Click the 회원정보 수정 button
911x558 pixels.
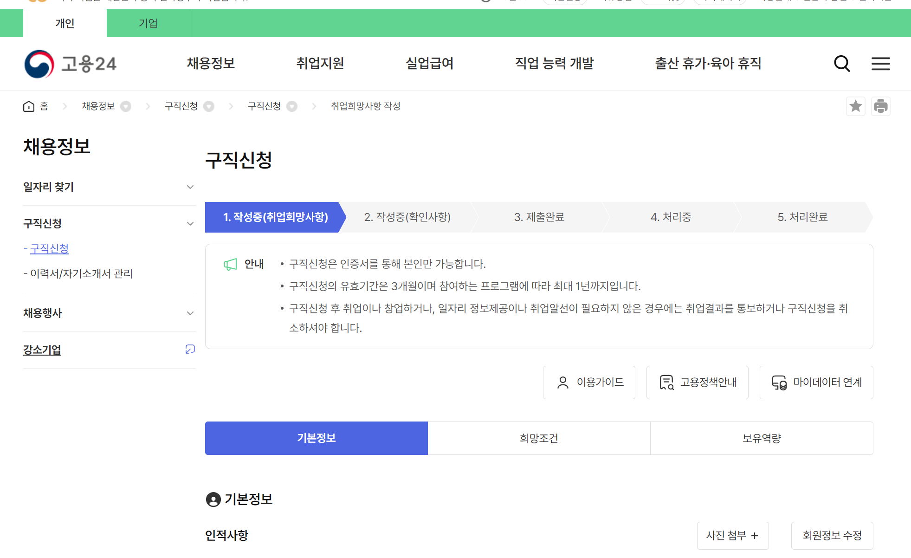coord(832,535)
